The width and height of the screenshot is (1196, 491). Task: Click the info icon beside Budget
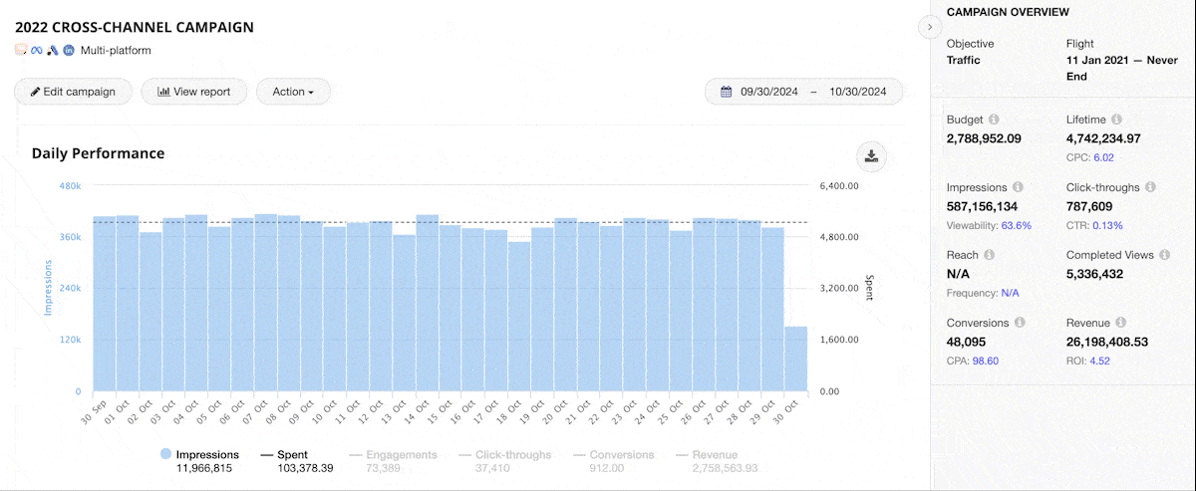[995, 120]
